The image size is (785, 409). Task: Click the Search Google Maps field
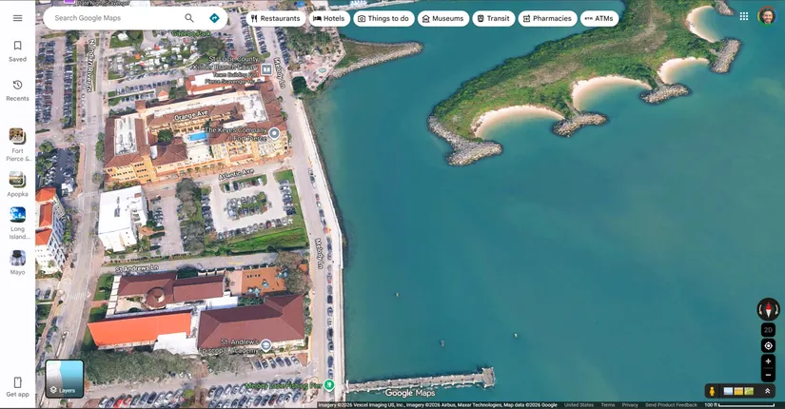pos(114,18)
